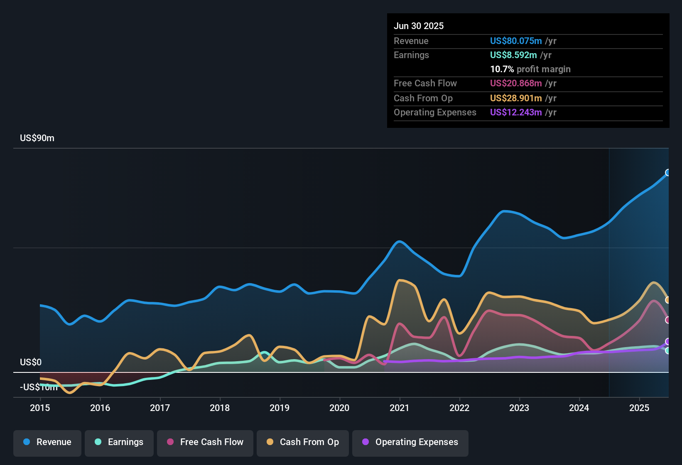Screen dimensions: 682x465
Task: Click the 2021 label on the x-axis
Action: tap(400, 408)
